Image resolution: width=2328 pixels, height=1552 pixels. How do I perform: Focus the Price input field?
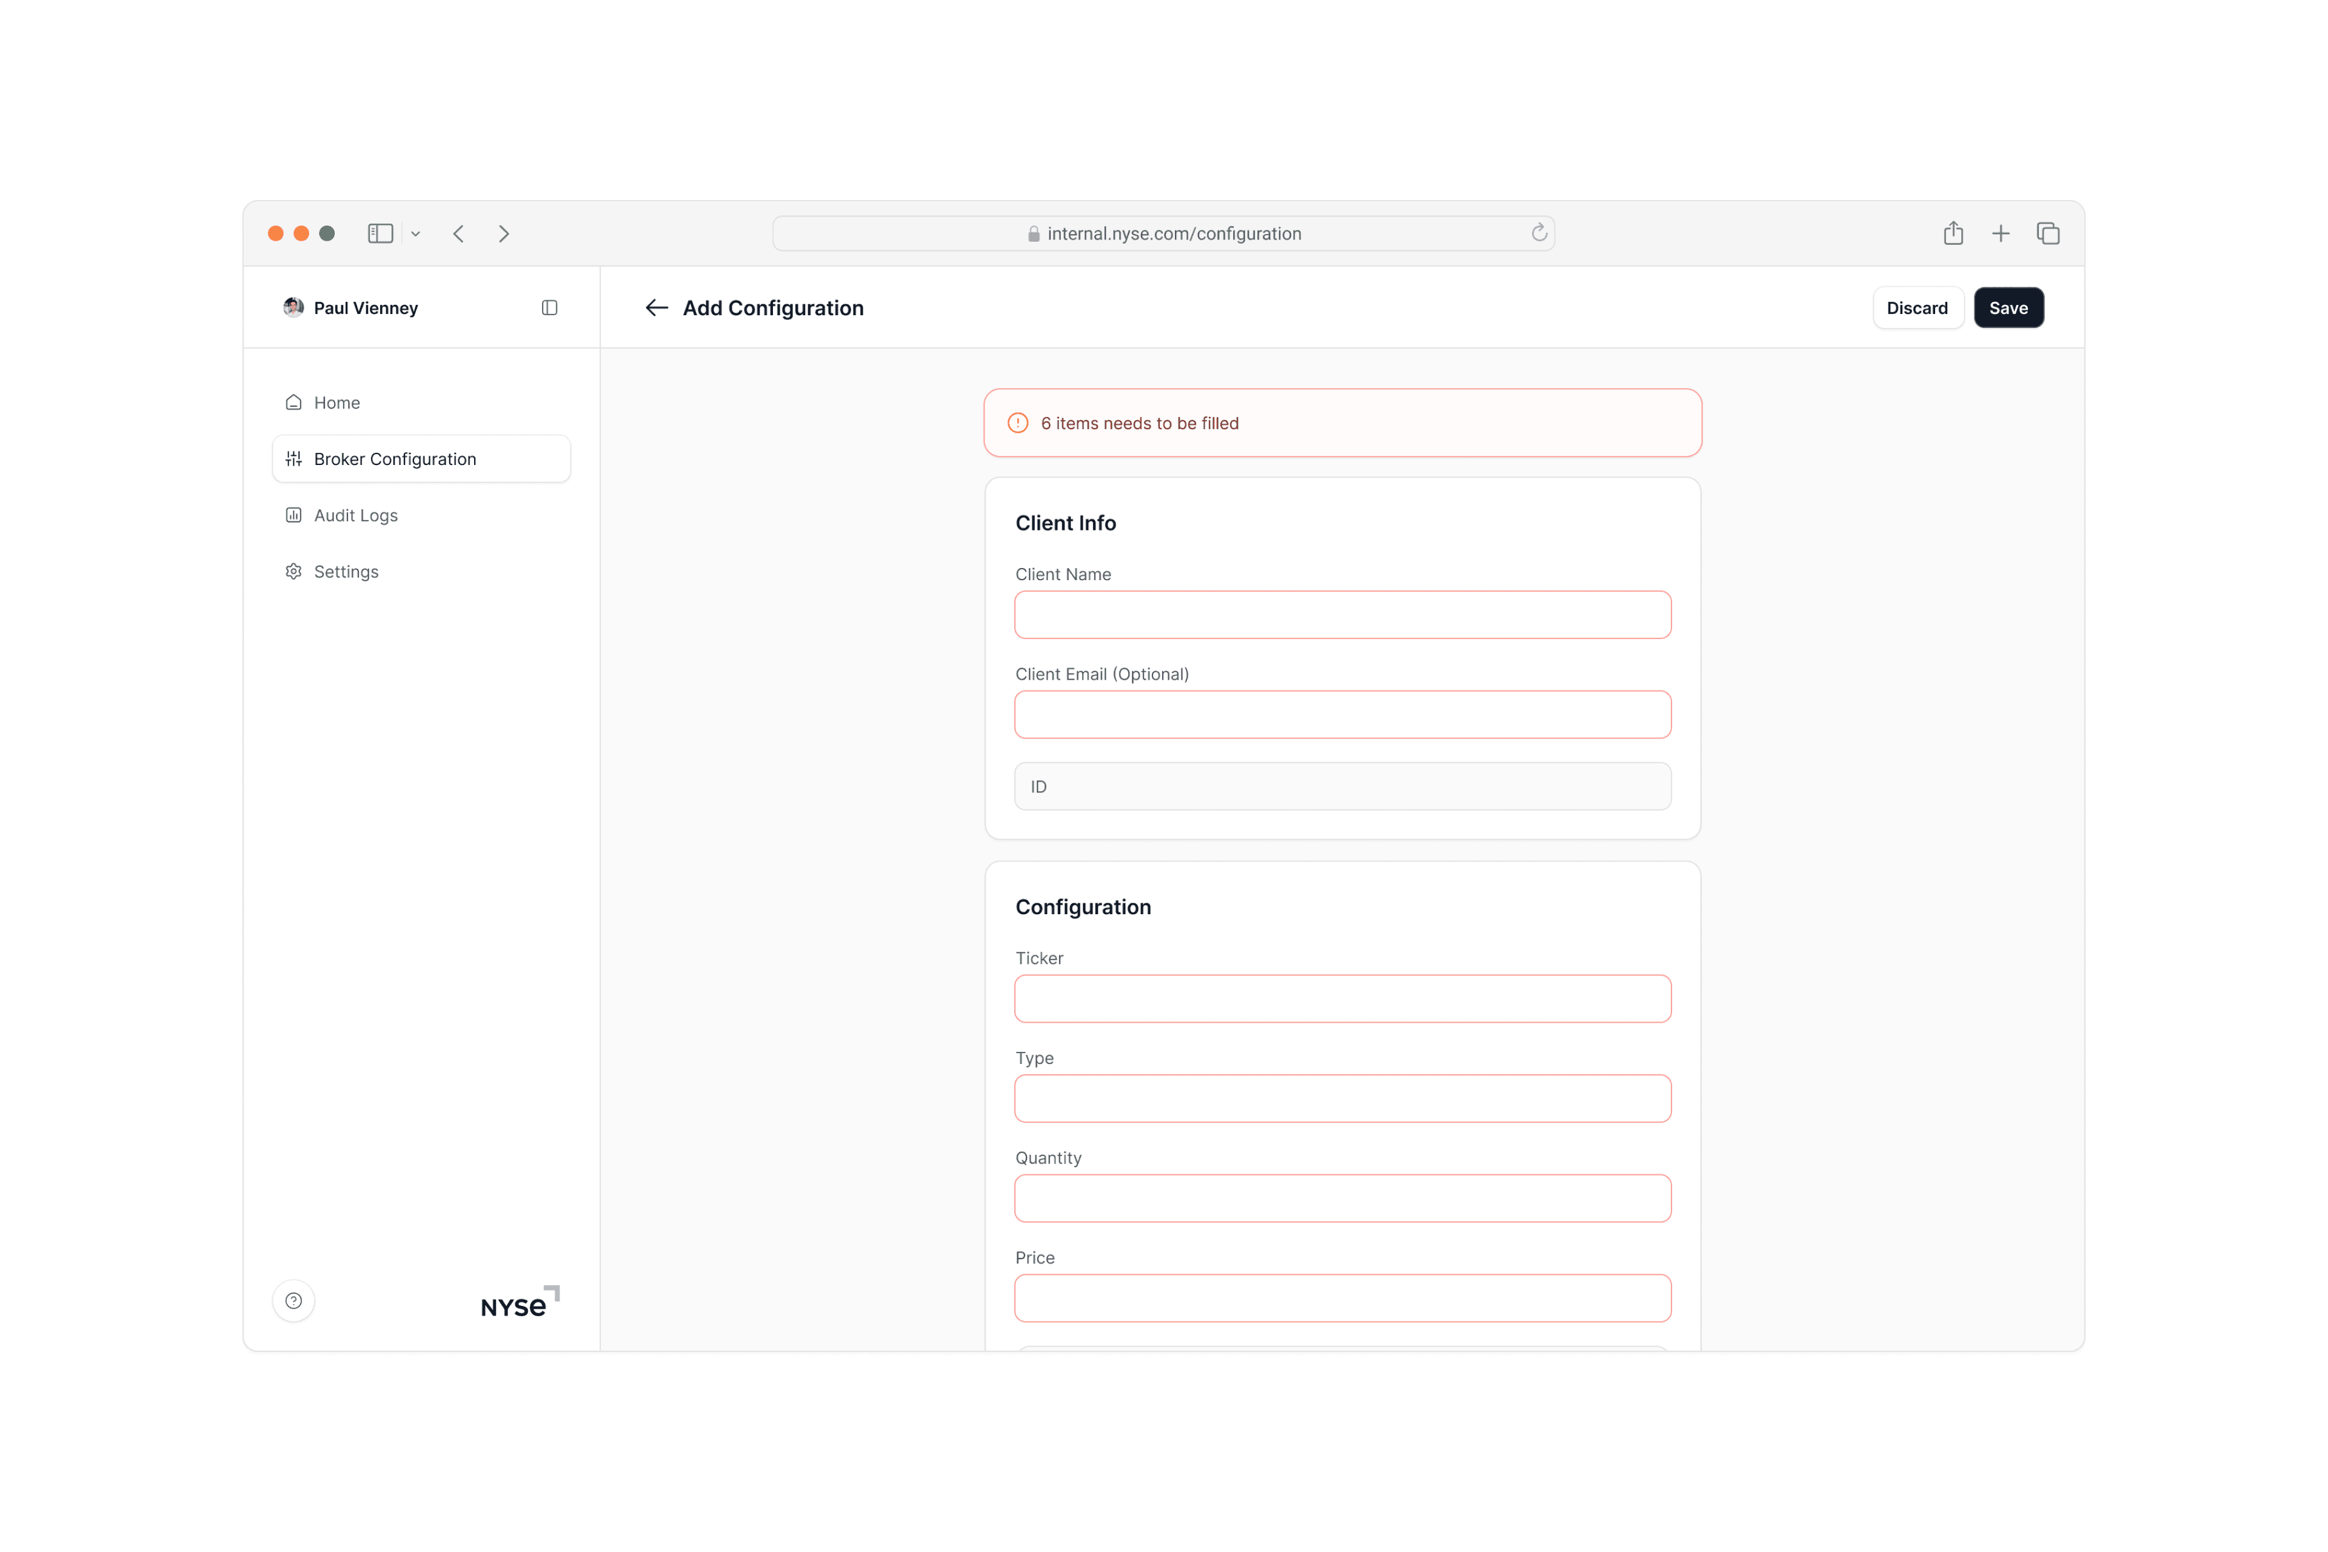coord(1343,1299)
